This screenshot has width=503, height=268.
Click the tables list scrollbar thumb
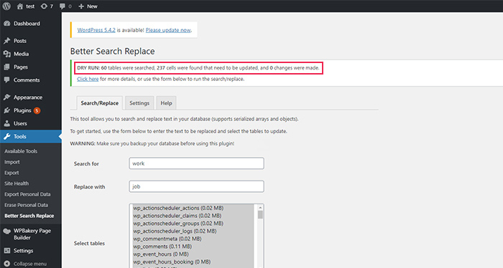coord(260,214)
